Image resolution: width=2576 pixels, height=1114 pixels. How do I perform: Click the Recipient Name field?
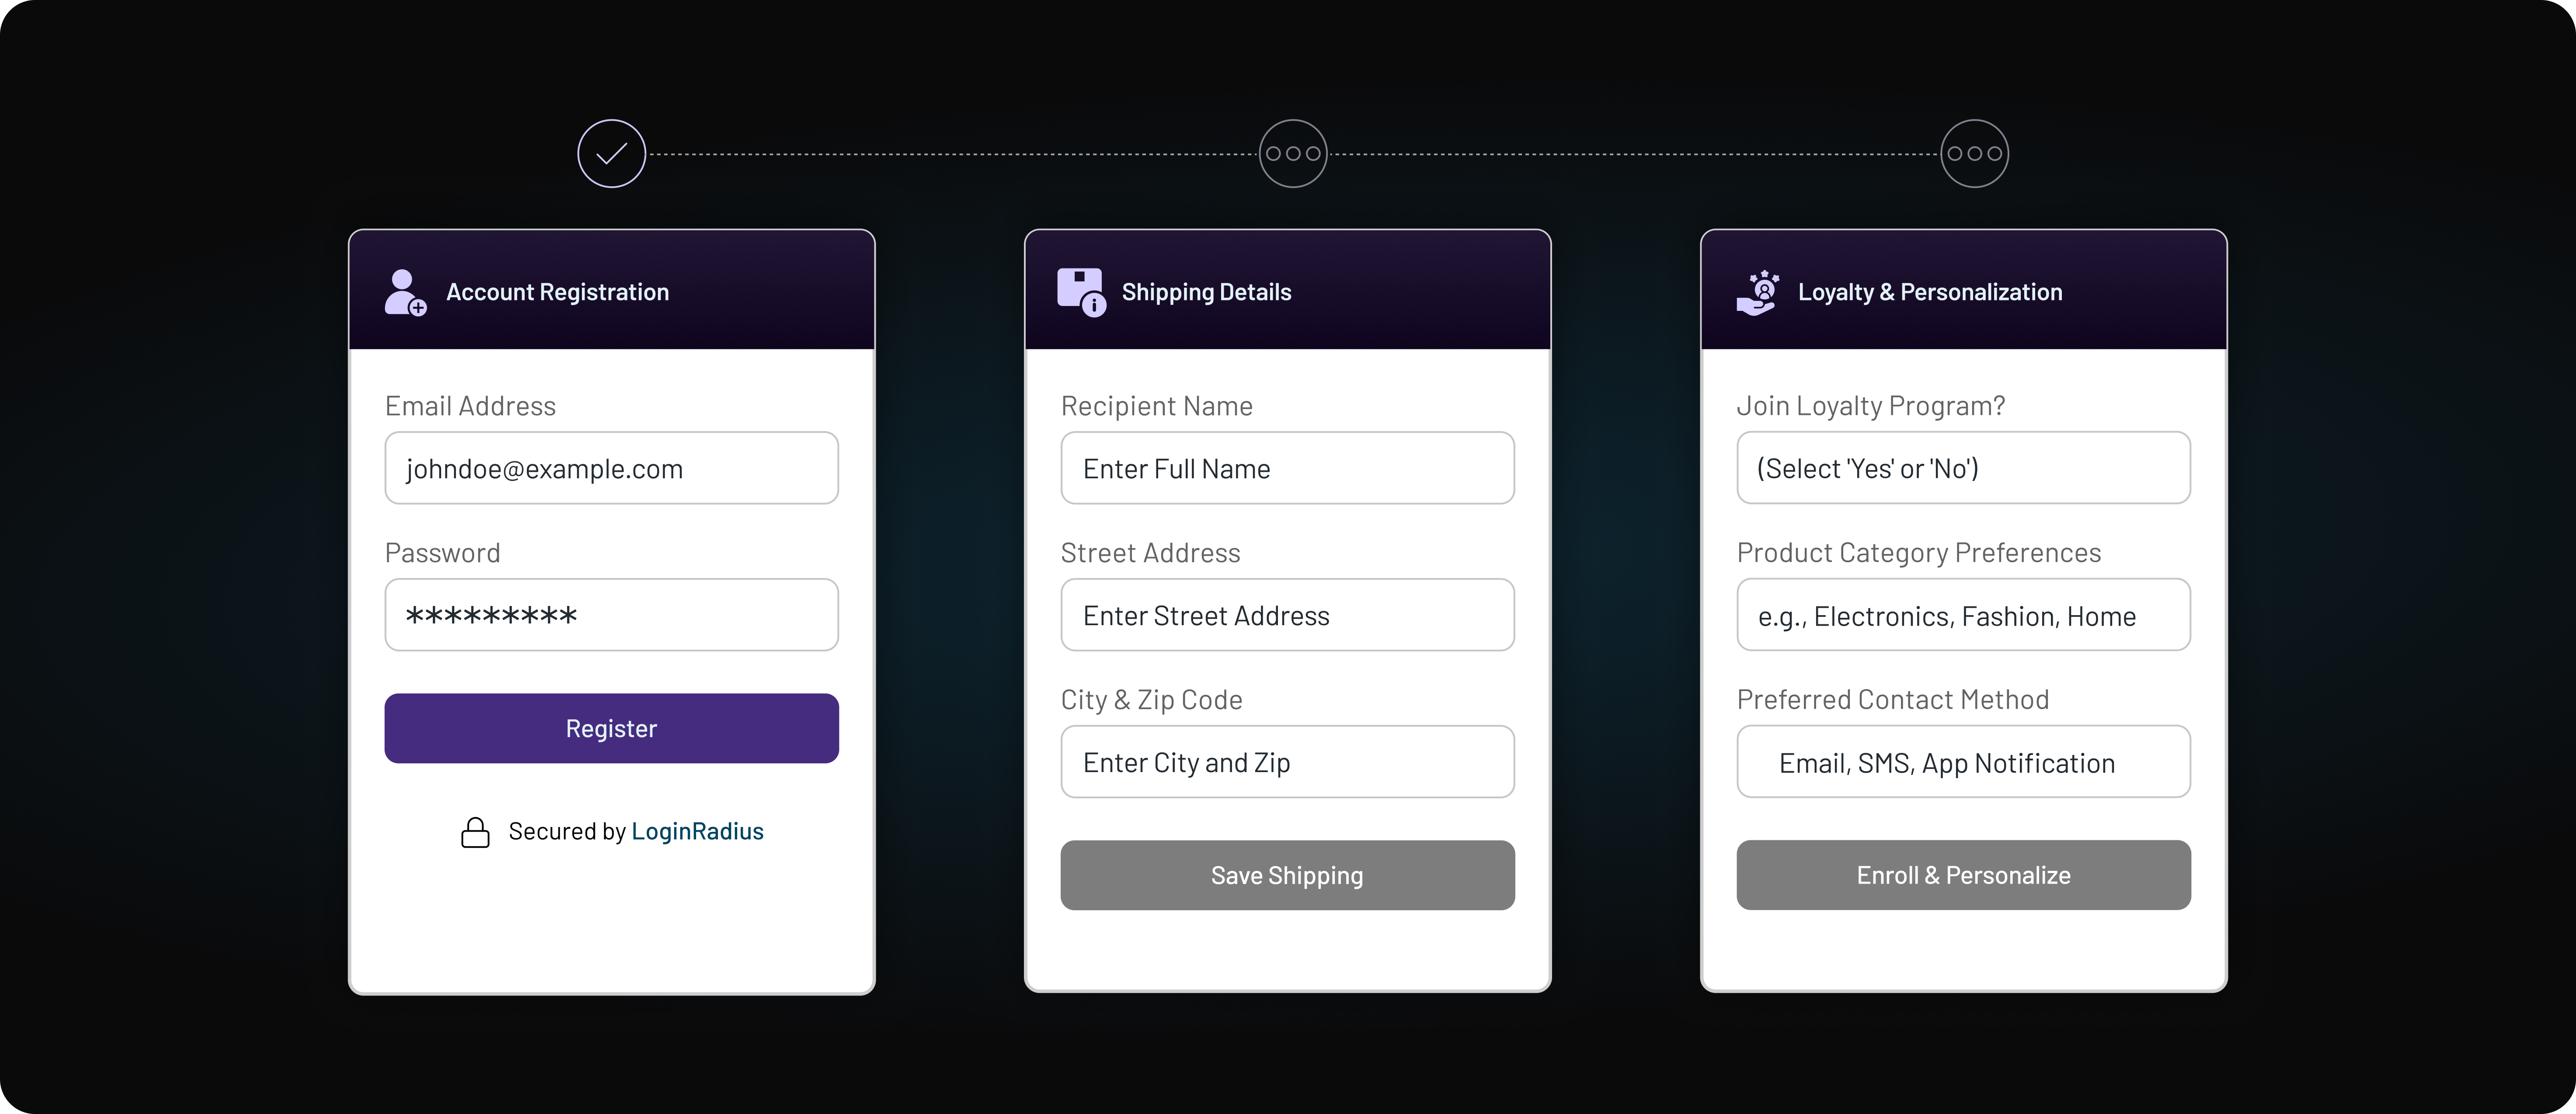[x=1287, y=468]
